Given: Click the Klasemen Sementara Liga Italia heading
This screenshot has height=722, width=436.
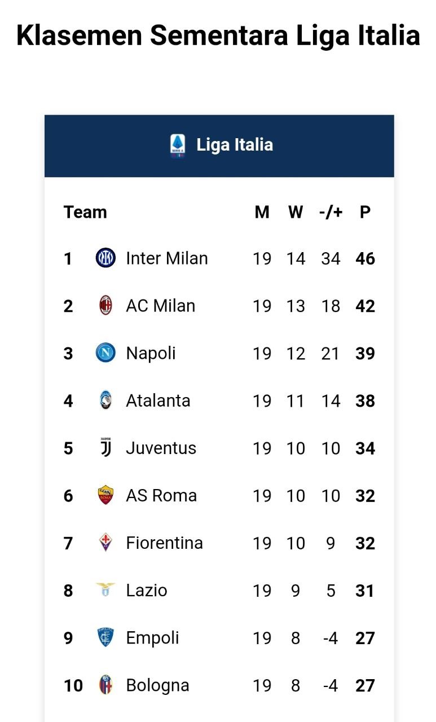Looking at the screenshot, I should pos(218,35).
